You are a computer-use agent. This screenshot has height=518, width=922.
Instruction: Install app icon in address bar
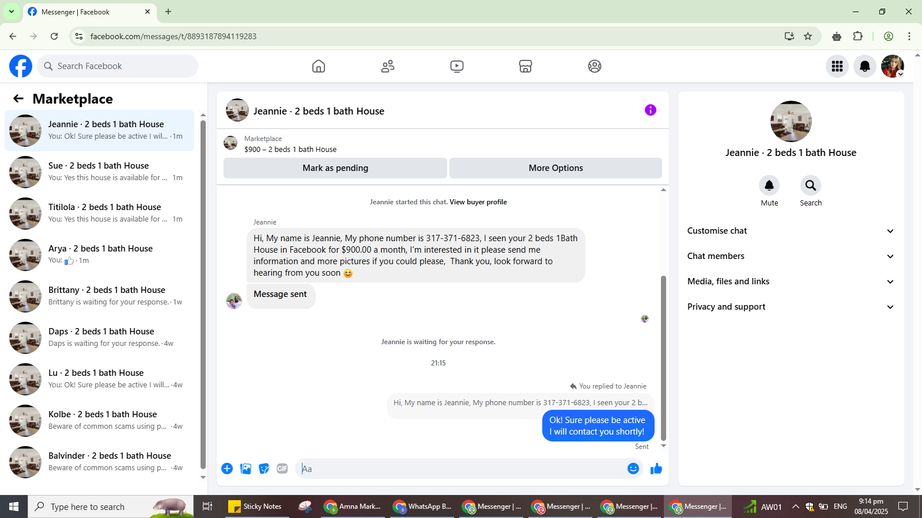point(789,36)
